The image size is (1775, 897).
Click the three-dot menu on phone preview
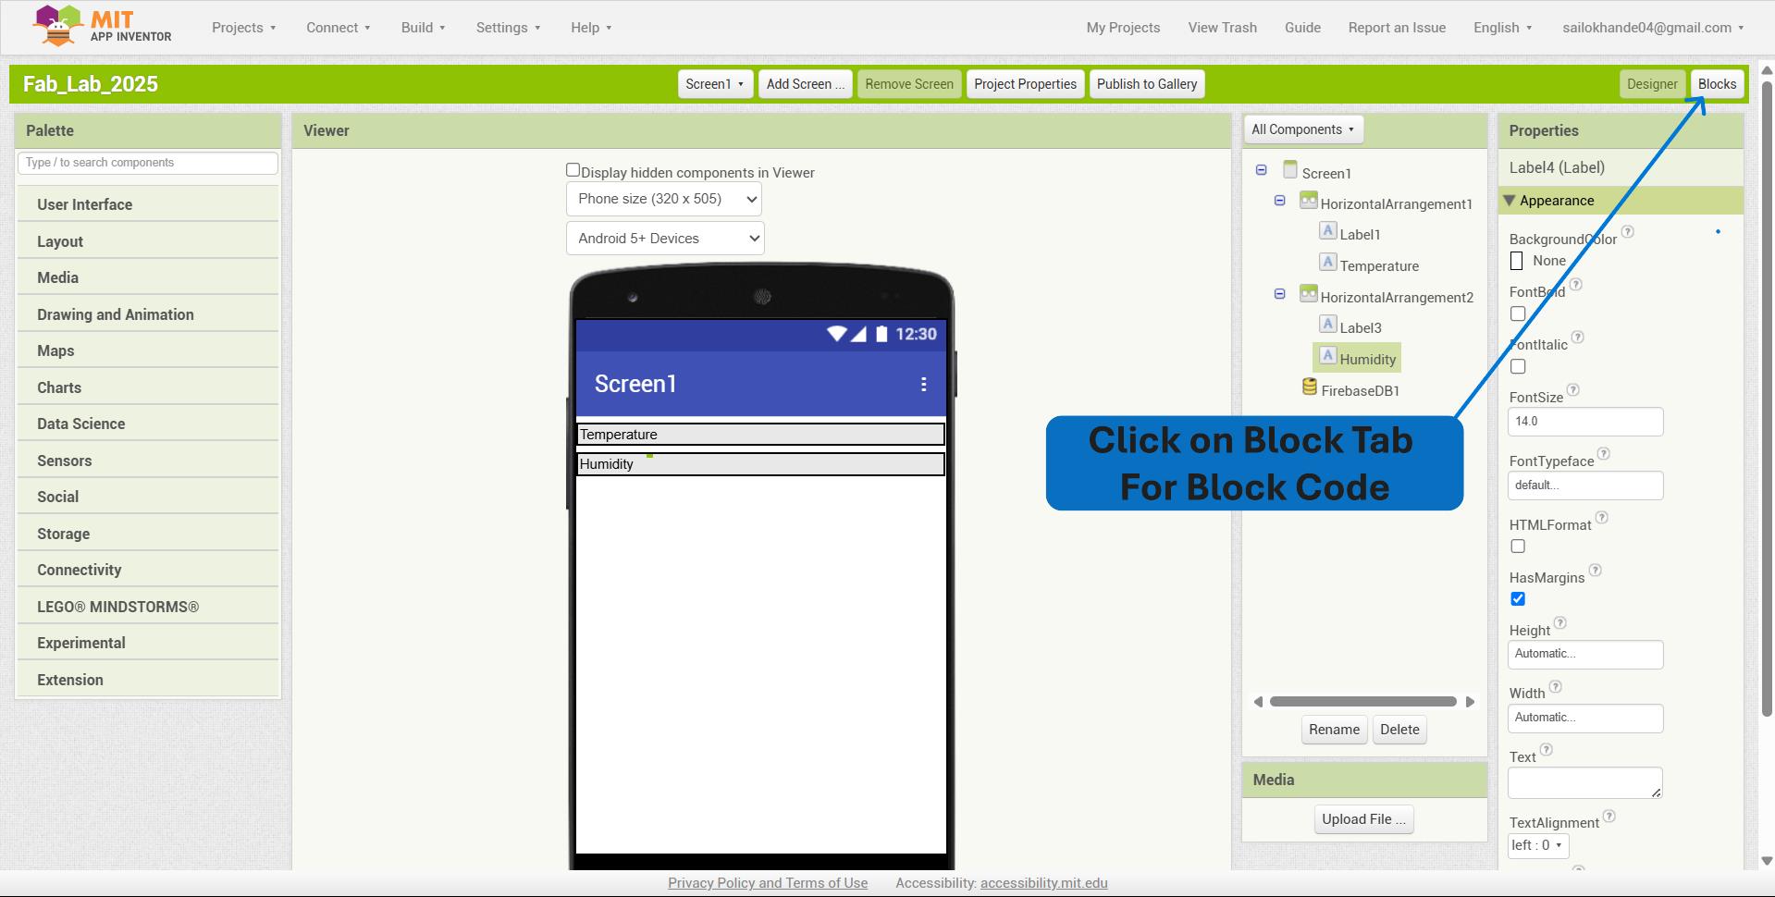(923, 385)
